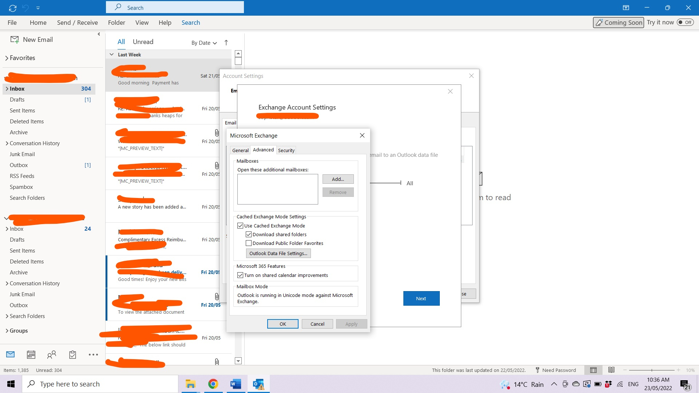Click the Need Password status icon
699x393 pixels.
tap(537, 370)
